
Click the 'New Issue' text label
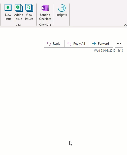tap(8, 17)
